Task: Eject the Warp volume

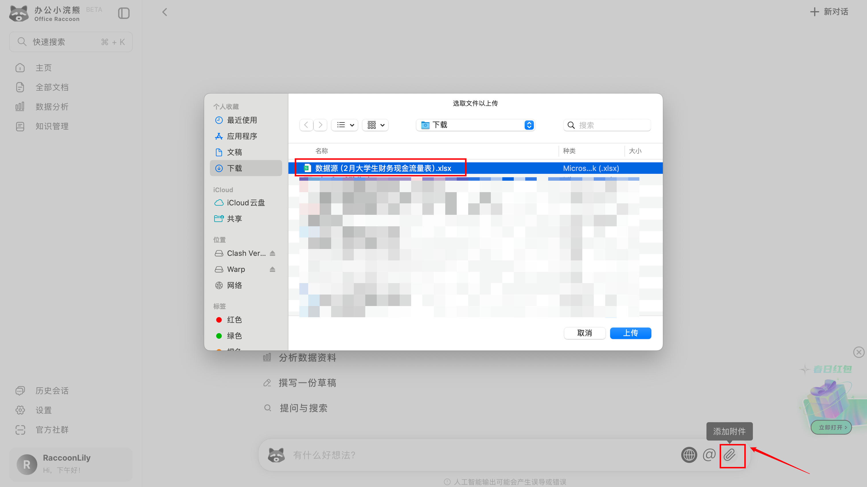Action: click(272, 269)
